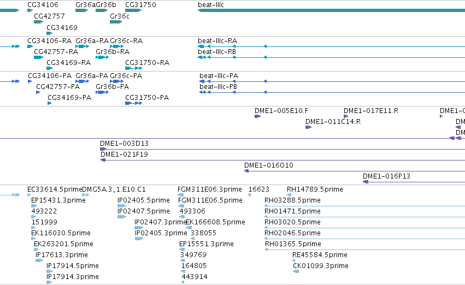Viewport: 465px width, 285px height.
Task: Click transcript beat-IIIc-RA
Action: pos(331,46)
